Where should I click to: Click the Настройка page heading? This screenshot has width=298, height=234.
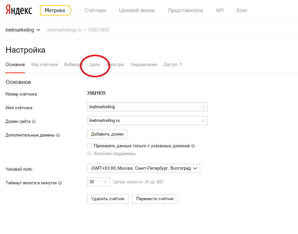(x=25, y=50)
